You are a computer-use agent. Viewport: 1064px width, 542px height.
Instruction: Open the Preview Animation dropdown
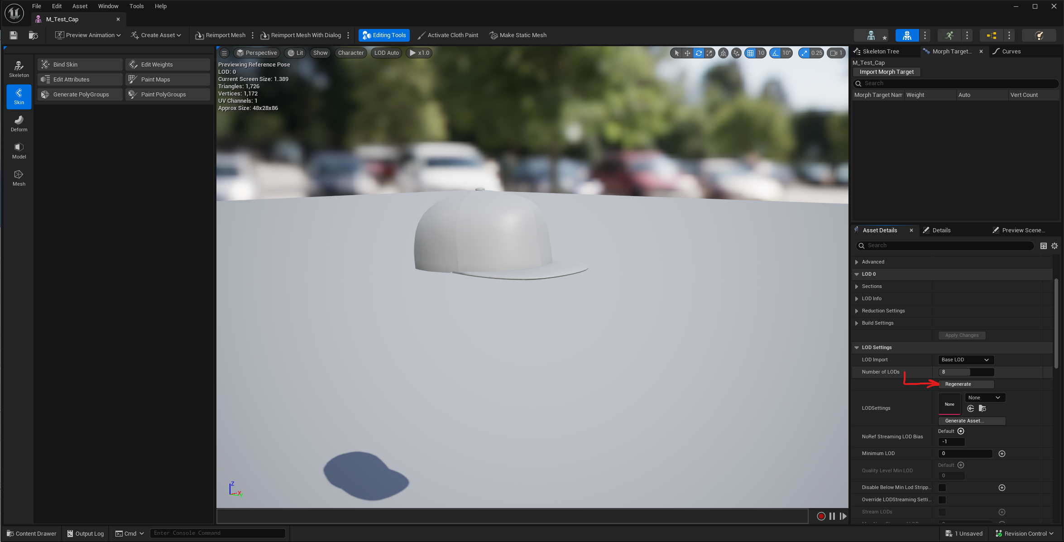point(88,35)
